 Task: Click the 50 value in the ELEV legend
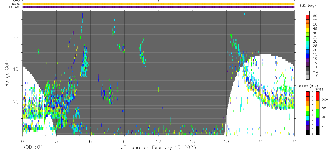point(315,25)
